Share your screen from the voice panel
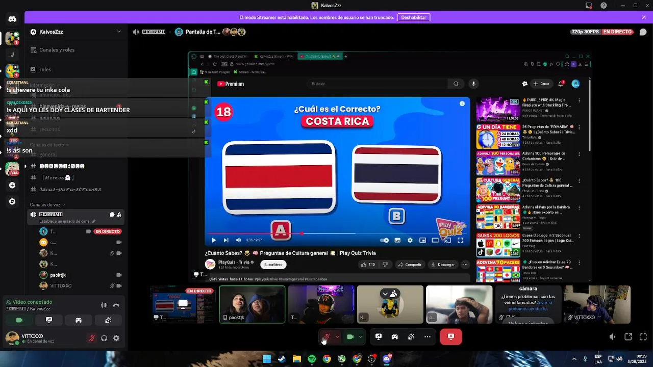The height and width of the screenshot is (367, 653). (49, 320)
